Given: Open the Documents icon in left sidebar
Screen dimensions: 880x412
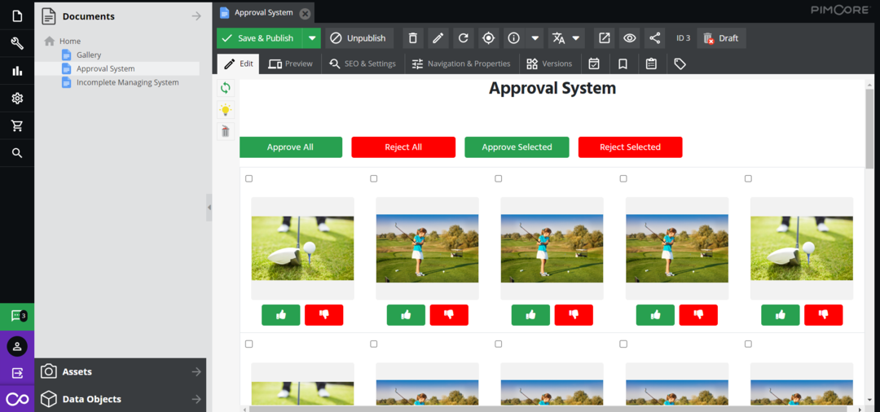Looking at the screenshot, I should click(x=17, y=16).
